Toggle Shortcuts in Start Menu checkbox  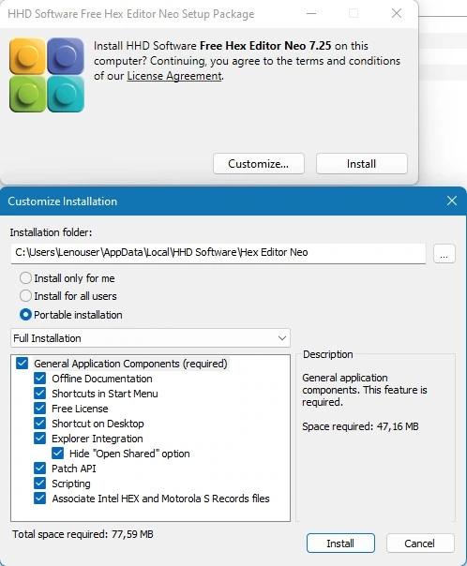39,393
